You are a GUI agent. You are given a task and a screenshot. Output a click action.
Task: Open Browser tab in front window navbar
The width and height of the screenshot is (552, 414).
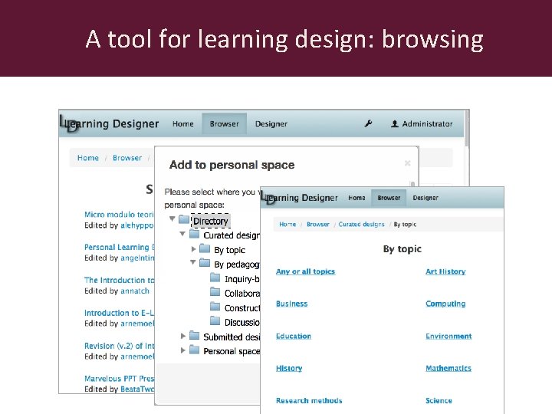[x=389, y=198]
